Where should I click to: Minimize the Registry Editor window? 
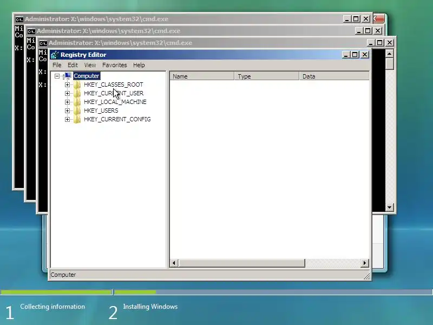tap(346, 55)
